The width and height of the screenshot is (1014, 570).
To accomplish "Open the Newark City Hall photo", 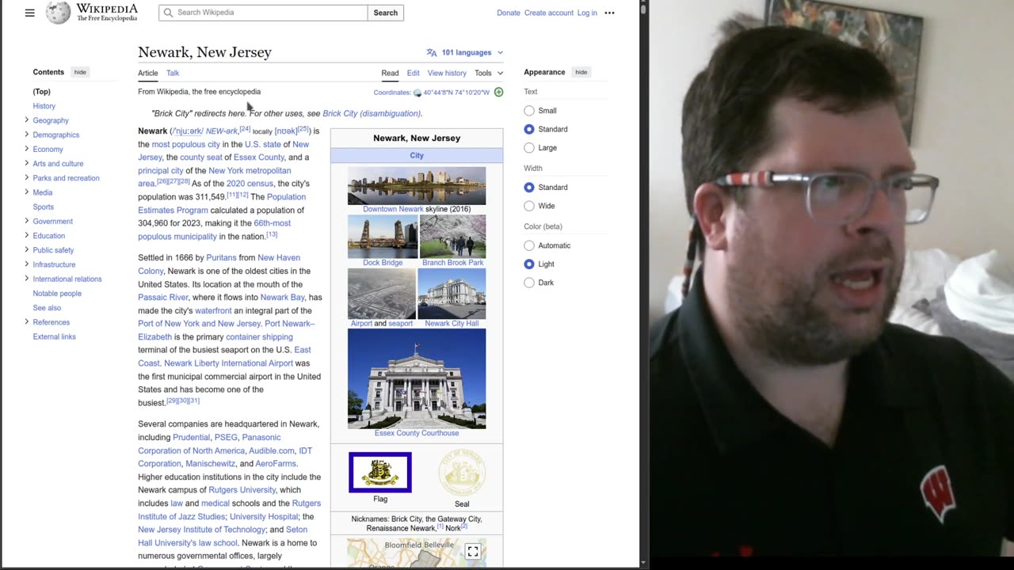I will pos(452,294).
